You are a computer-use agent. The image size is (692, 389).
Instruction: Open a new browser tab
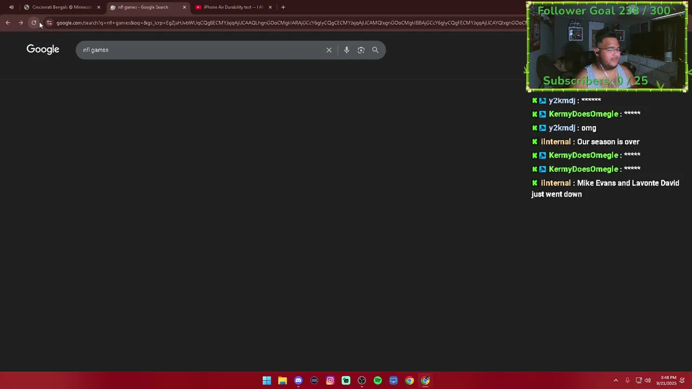[283, 7]
